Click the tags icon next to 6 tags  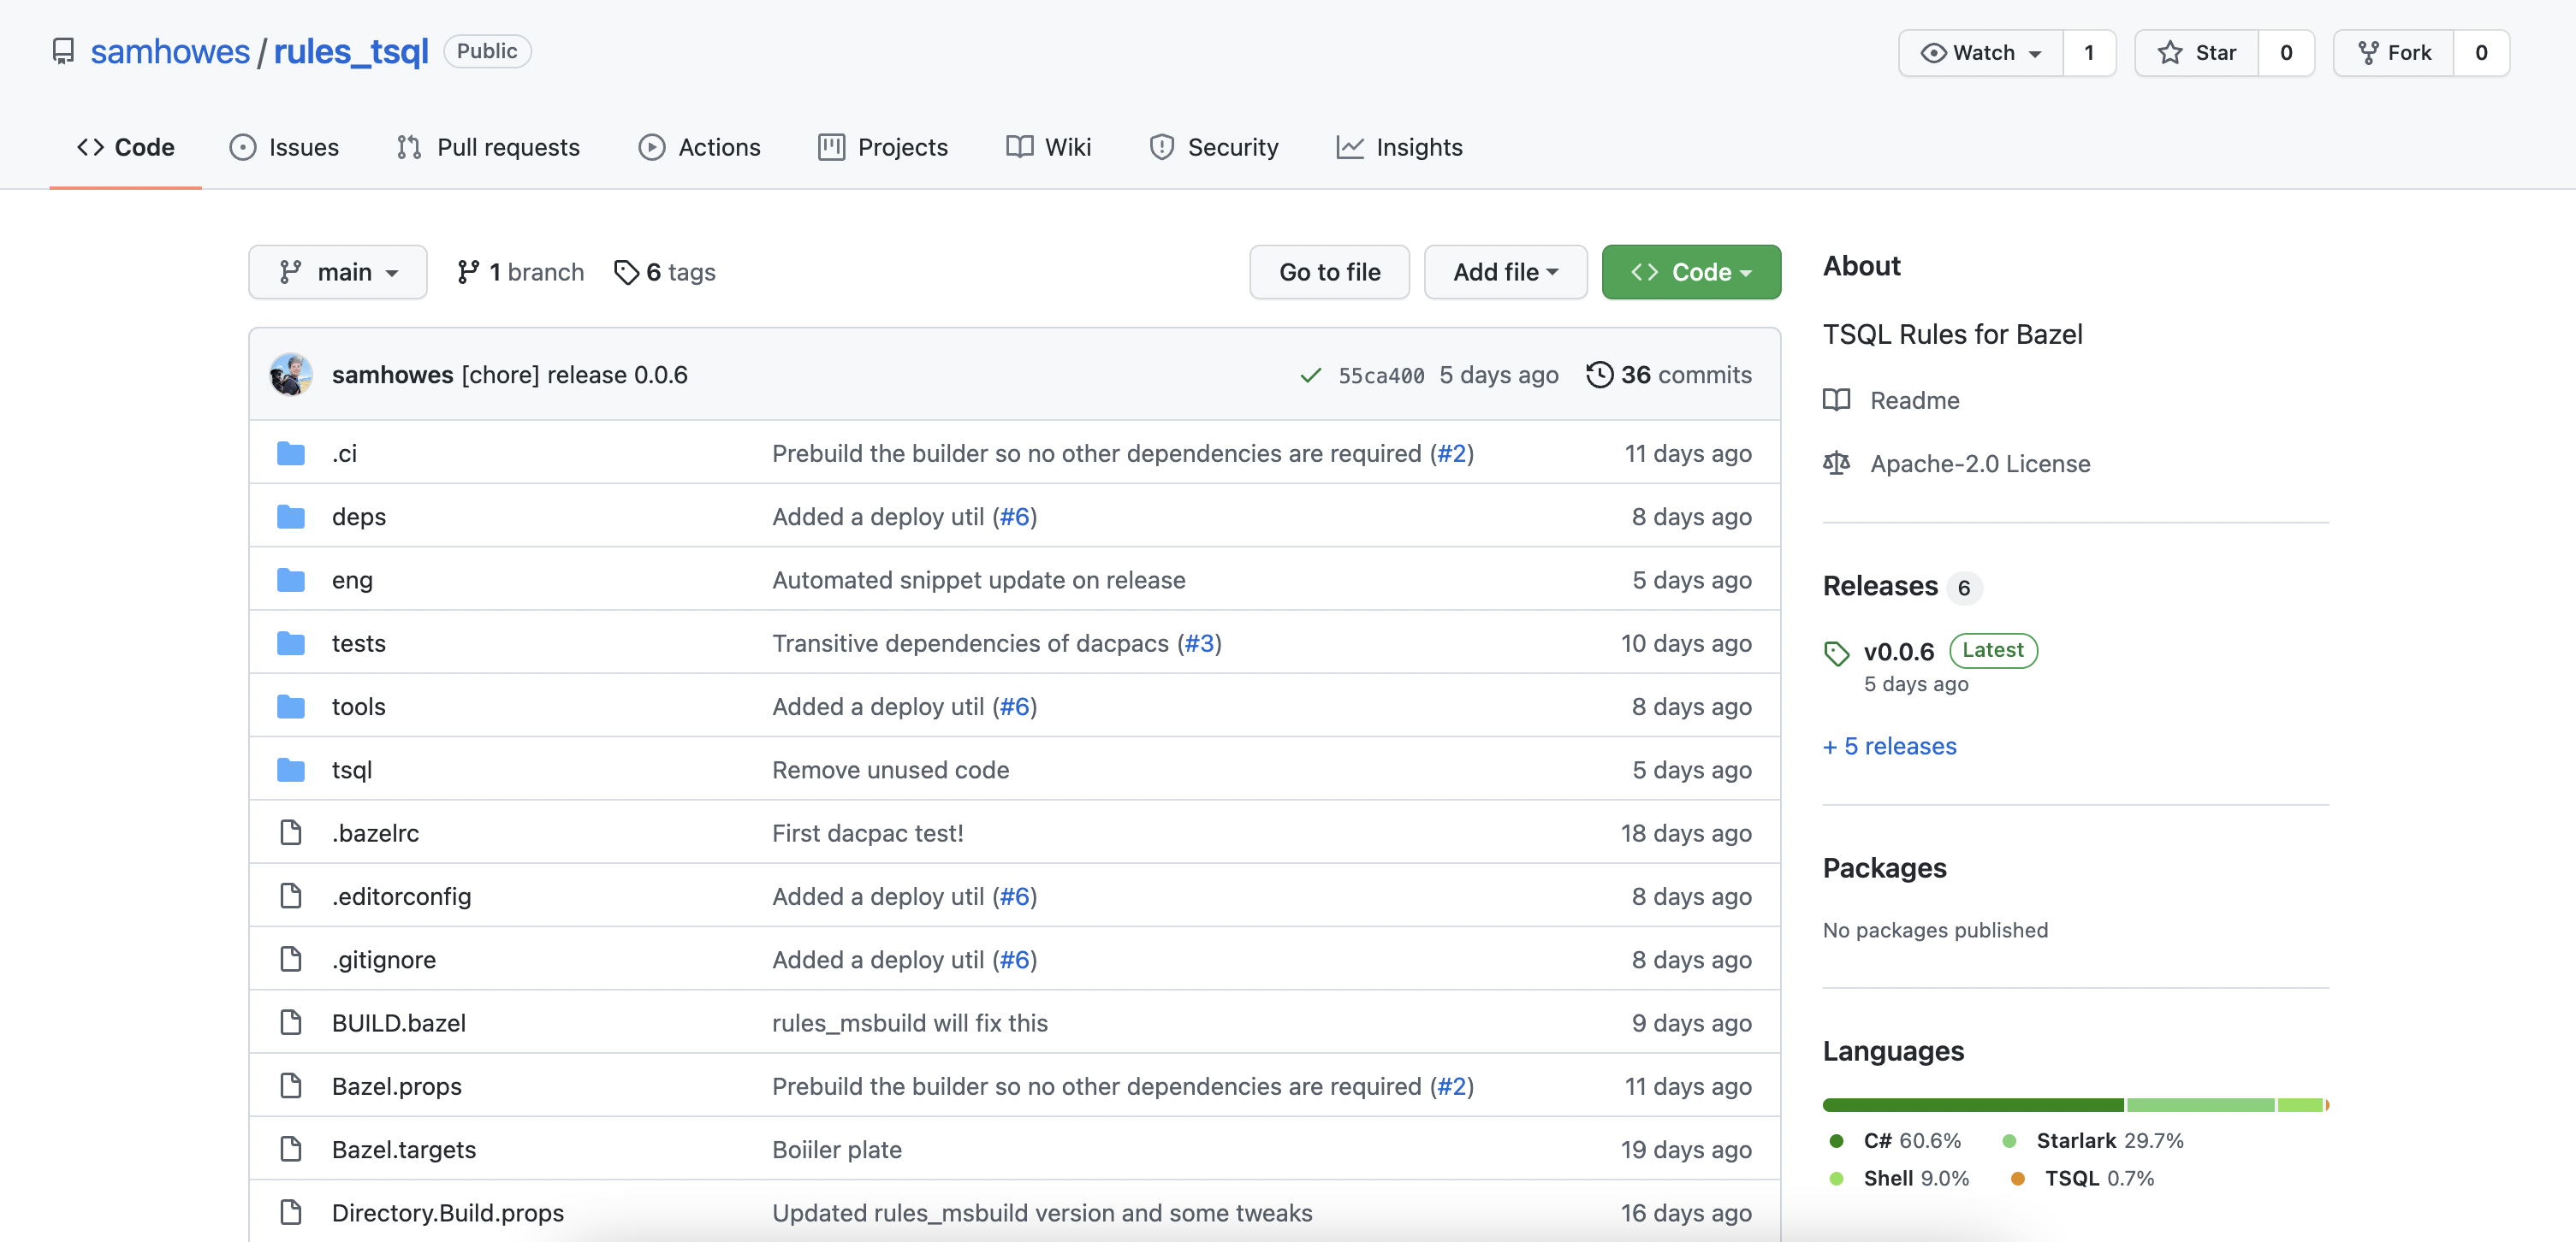pyautogui.click(x=626, y=272)
